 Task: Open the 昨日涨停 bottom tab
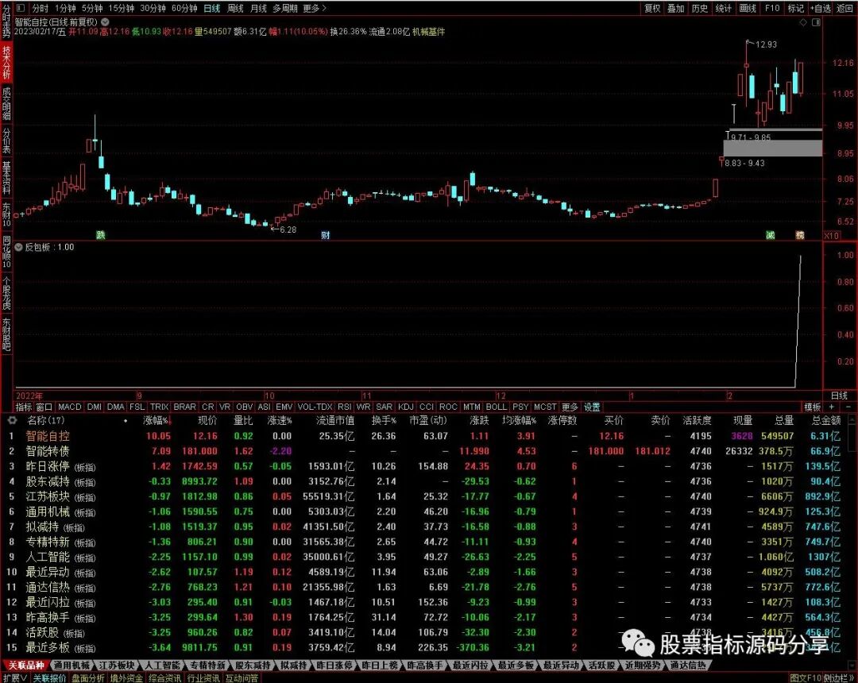coord(334,666)
